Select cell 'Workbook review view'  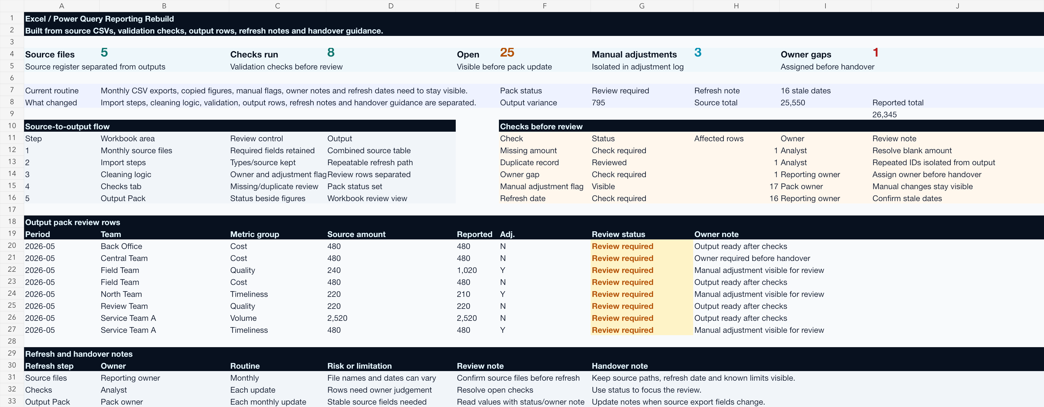click(367, 198)
